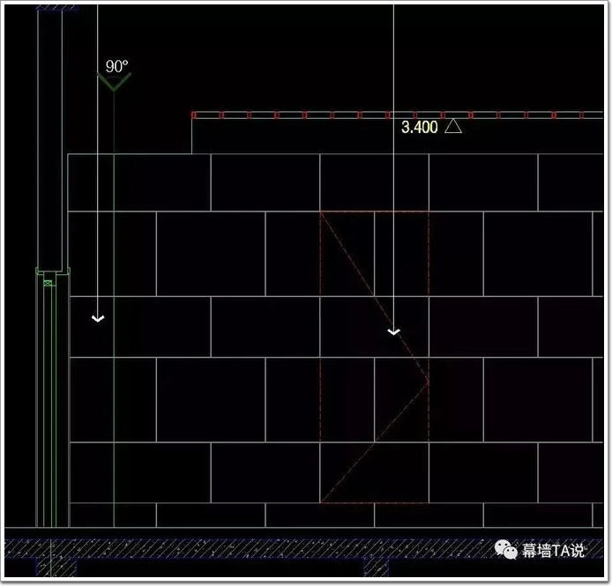The height and width of the screenshot is (586, 612).
Task: Click the white arrowhead below the 90° mark
Action: coord(98,319)
